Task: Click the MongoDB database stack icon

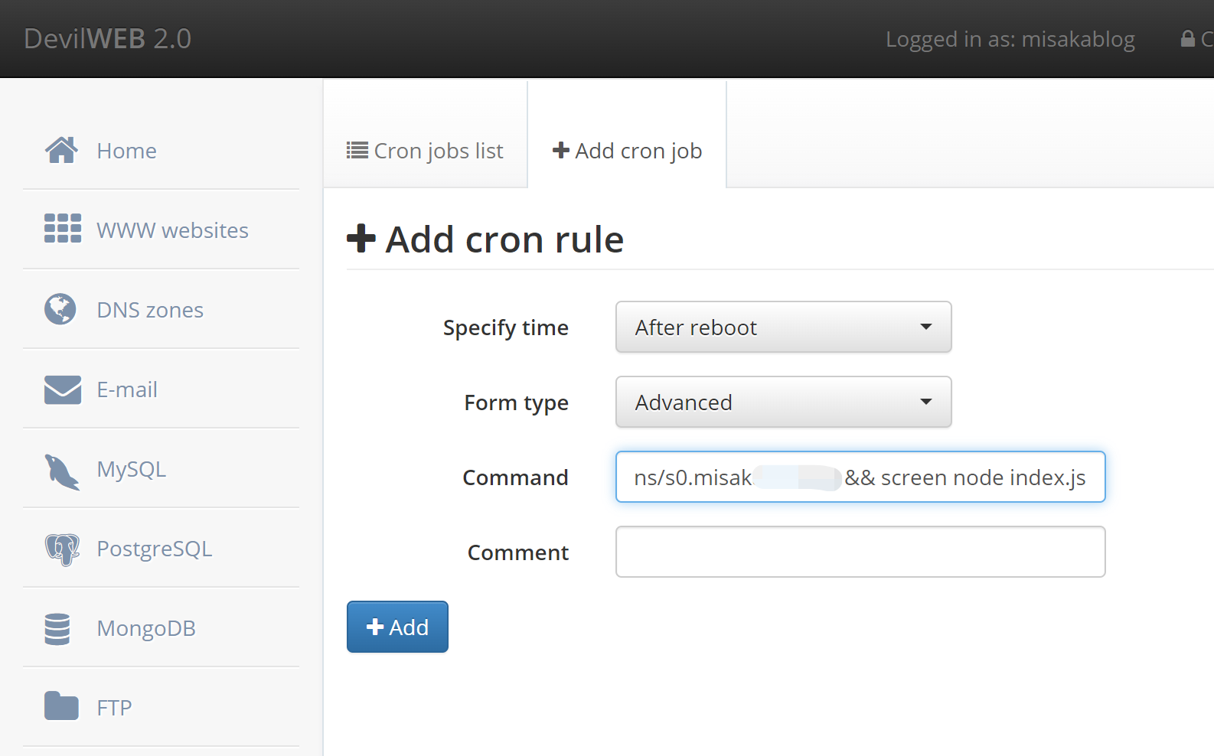Action: click(57, 629)
